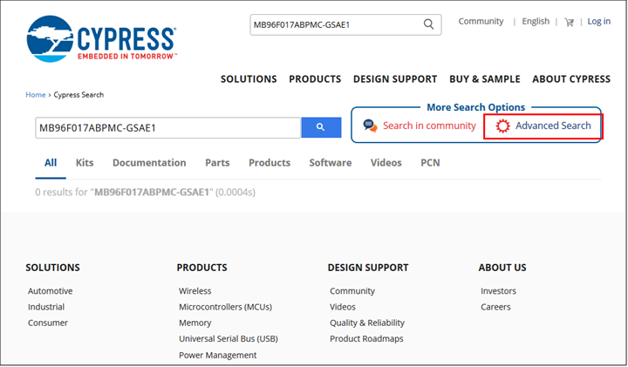Select the Parts results tab
628x367 pixels.
[217, 163]
